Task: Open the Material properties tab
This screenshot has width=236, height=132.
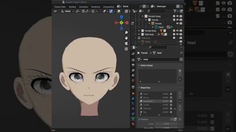Action: click(133, 124)
